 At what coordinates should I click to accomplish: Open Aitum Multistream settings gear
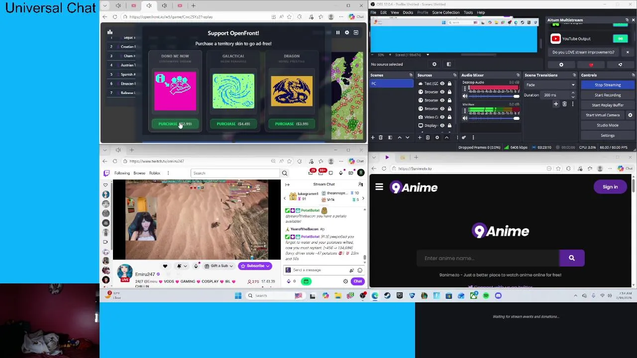coord(561,65)
